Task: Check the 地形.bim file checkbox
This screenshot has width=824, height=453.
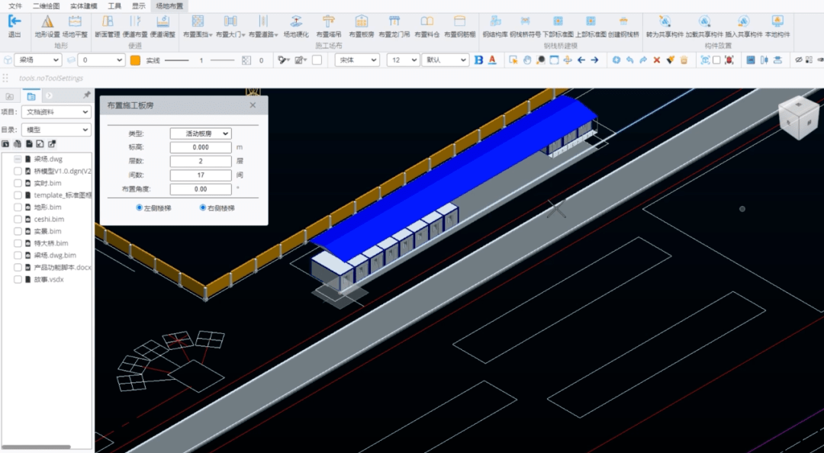Action: click(18, 207)
